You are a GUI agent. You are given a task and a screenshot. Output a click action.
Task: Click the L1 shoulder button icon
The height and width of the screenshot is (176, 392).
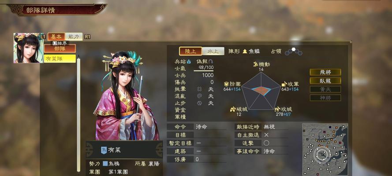[43, 37]
